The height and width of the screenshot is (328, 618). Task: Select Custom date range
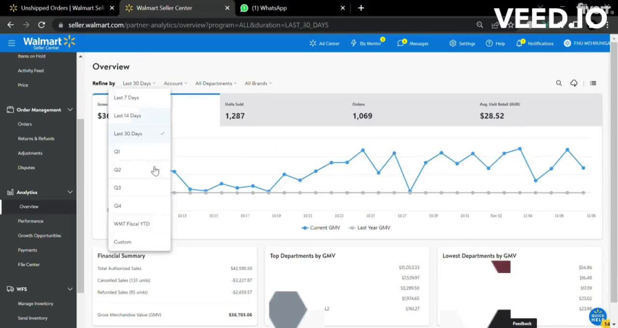(140, 242)
